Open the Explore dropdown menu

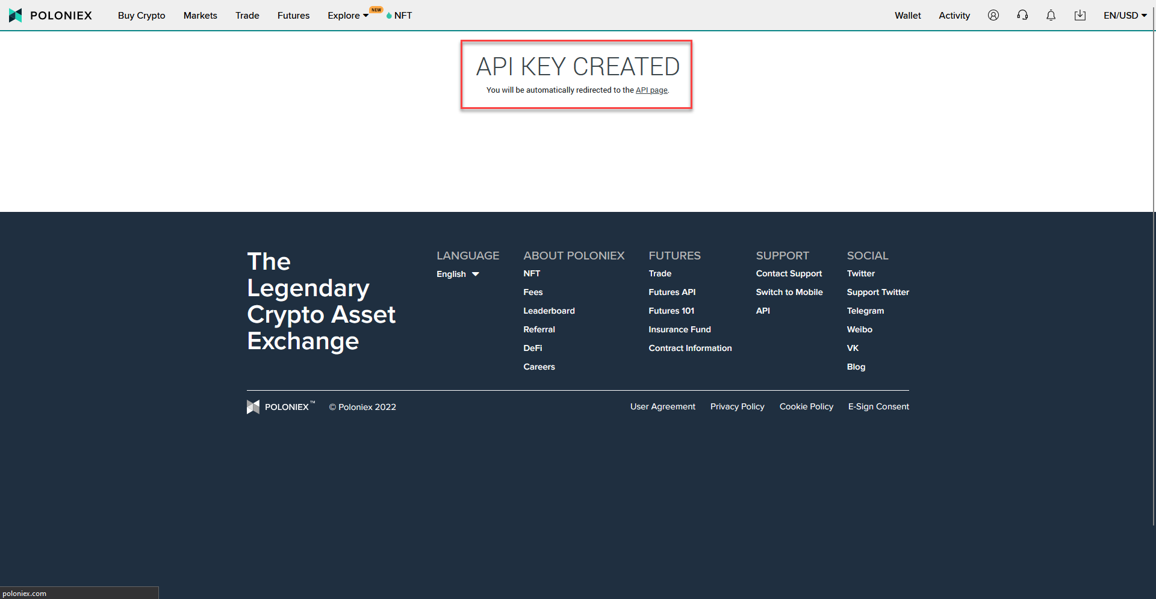(x=347, y=15)
